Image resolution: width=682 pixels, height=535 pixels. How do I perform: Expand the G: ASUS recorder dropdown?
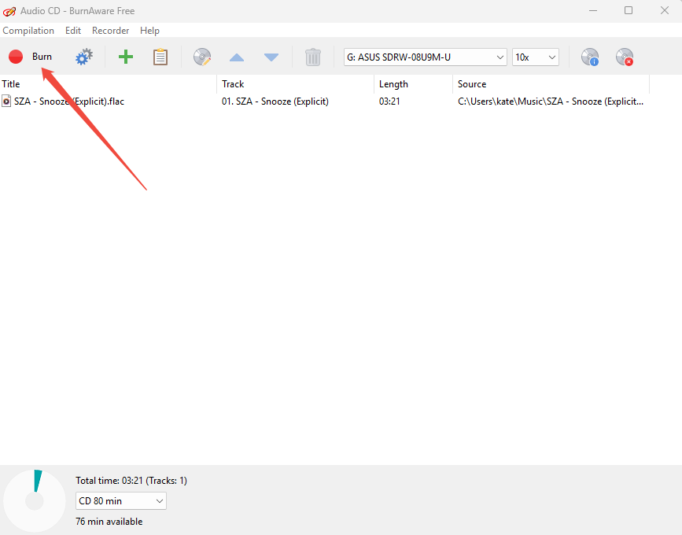pos(426,57)
